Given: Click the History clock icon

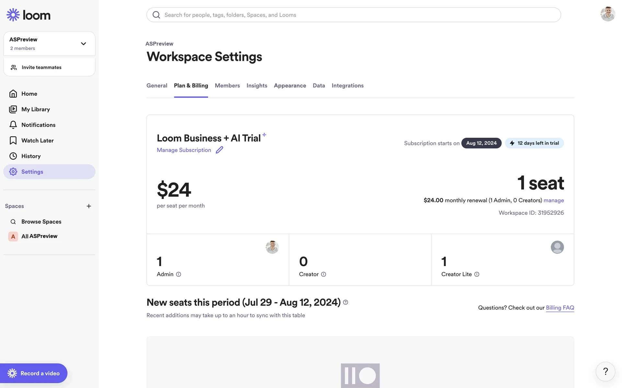Looking at the screenshot, I should pos(13,156).
